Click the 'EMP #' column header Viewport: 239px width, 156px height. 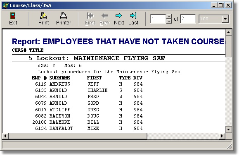point(39,78)
